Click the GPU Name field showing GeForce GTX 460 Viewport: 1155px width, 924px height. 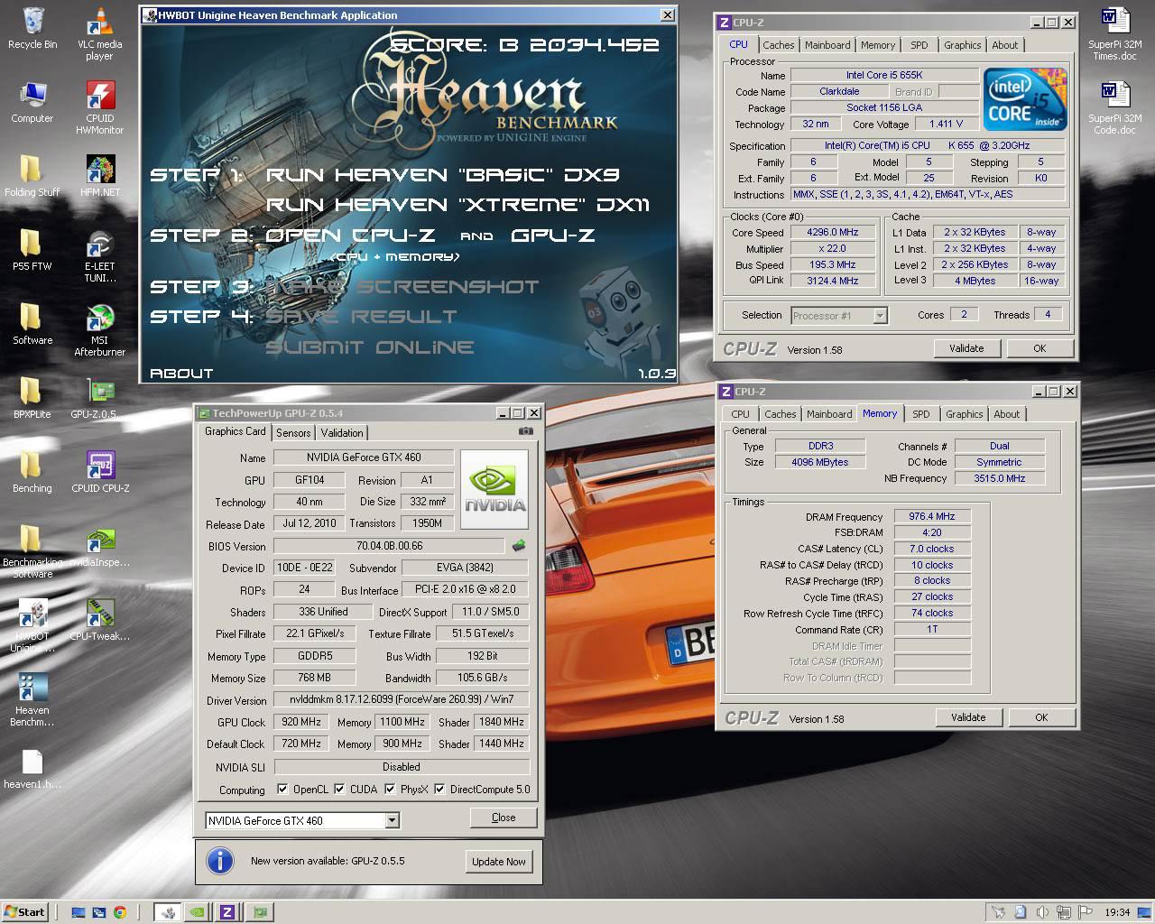[x=364, y=457]
